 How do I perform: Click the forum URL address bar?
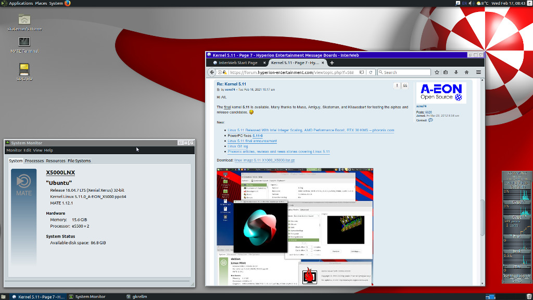pos(291,72)
